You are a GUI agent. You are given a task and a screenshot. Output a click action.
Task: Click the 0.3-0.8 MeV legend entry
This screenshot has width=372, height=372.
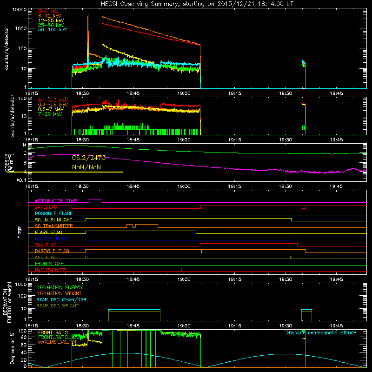pyautogui.click(x=53, y=105)
